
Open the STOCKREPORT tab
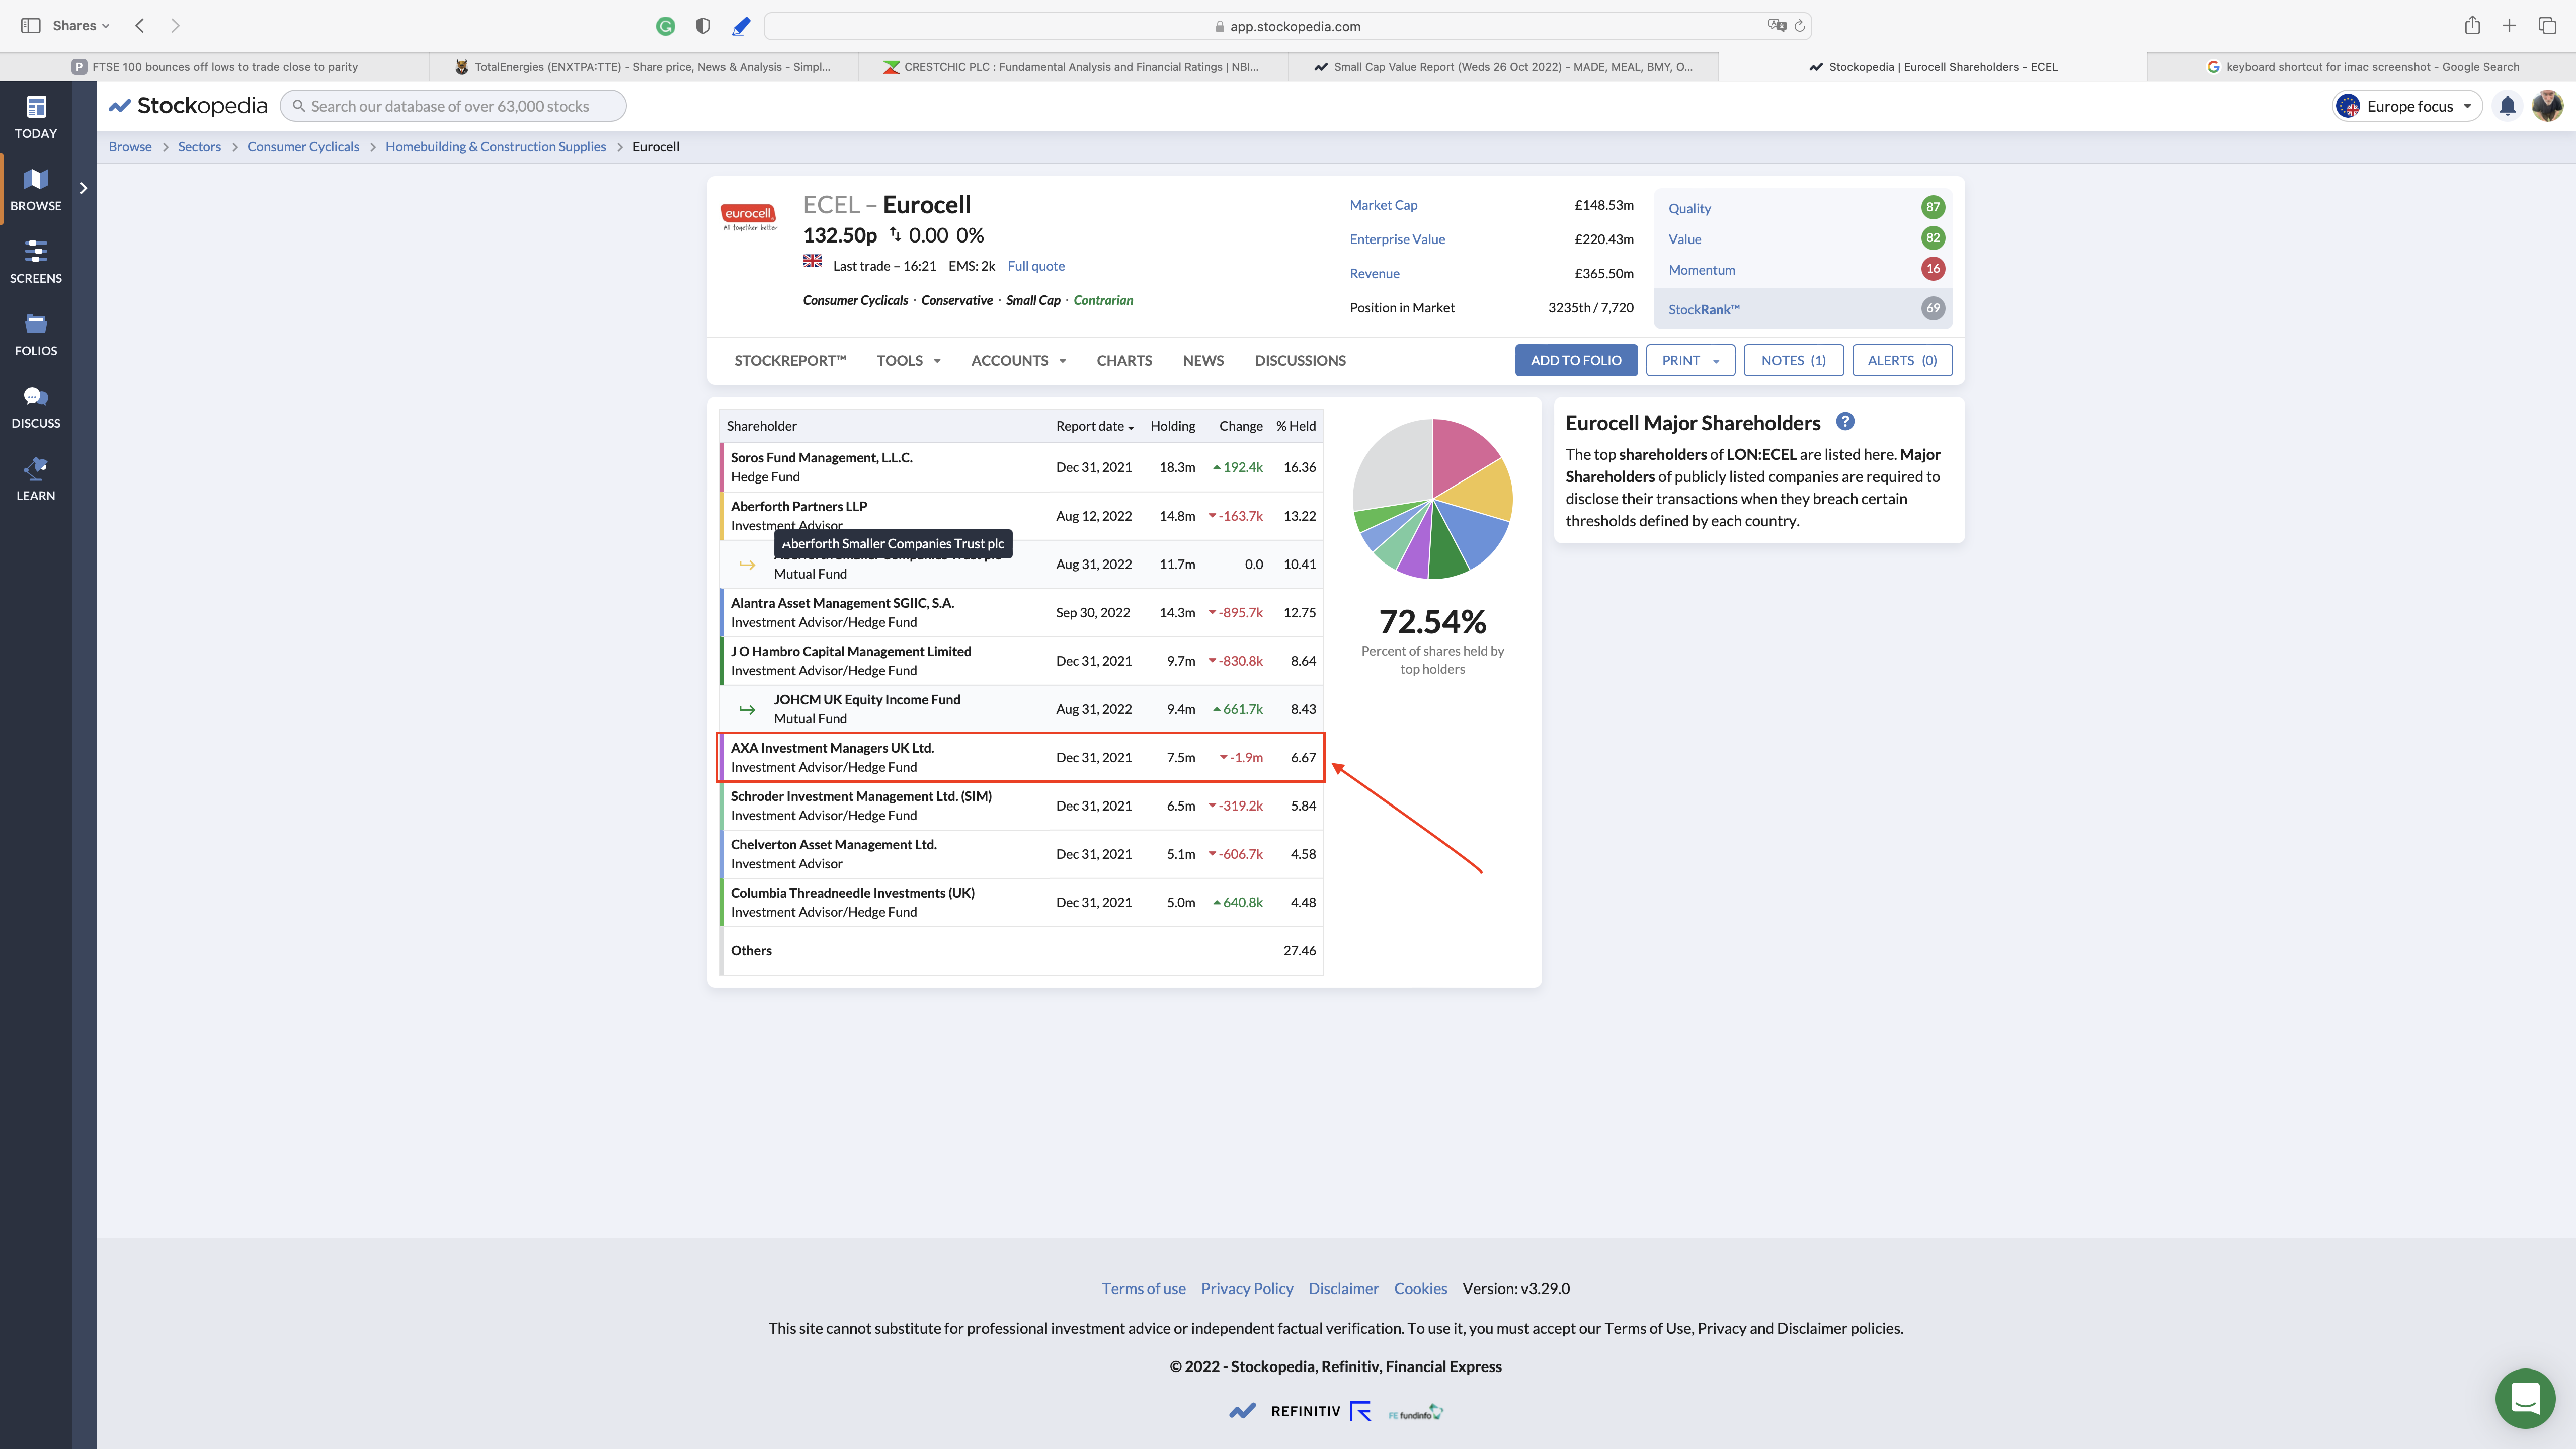click(790, 360)
